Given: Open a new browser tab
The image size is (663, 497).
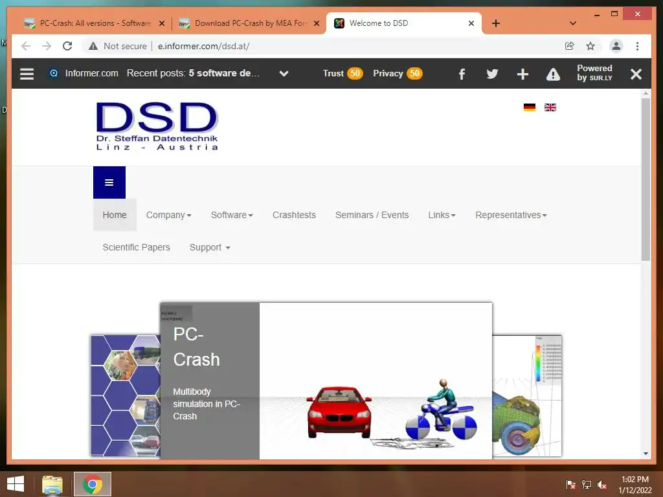Looking at the screenshot, I should pyautogui.click(x=496, y=23).
